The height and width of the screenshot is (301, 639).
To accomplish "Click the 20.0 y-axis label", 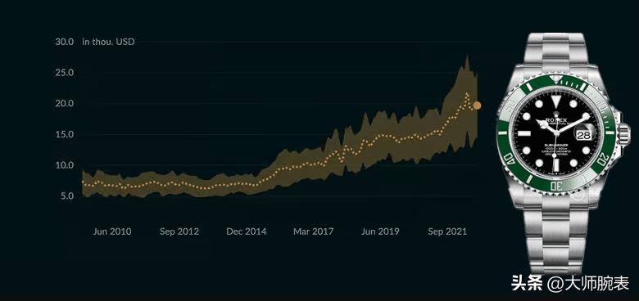I will 65,103.
